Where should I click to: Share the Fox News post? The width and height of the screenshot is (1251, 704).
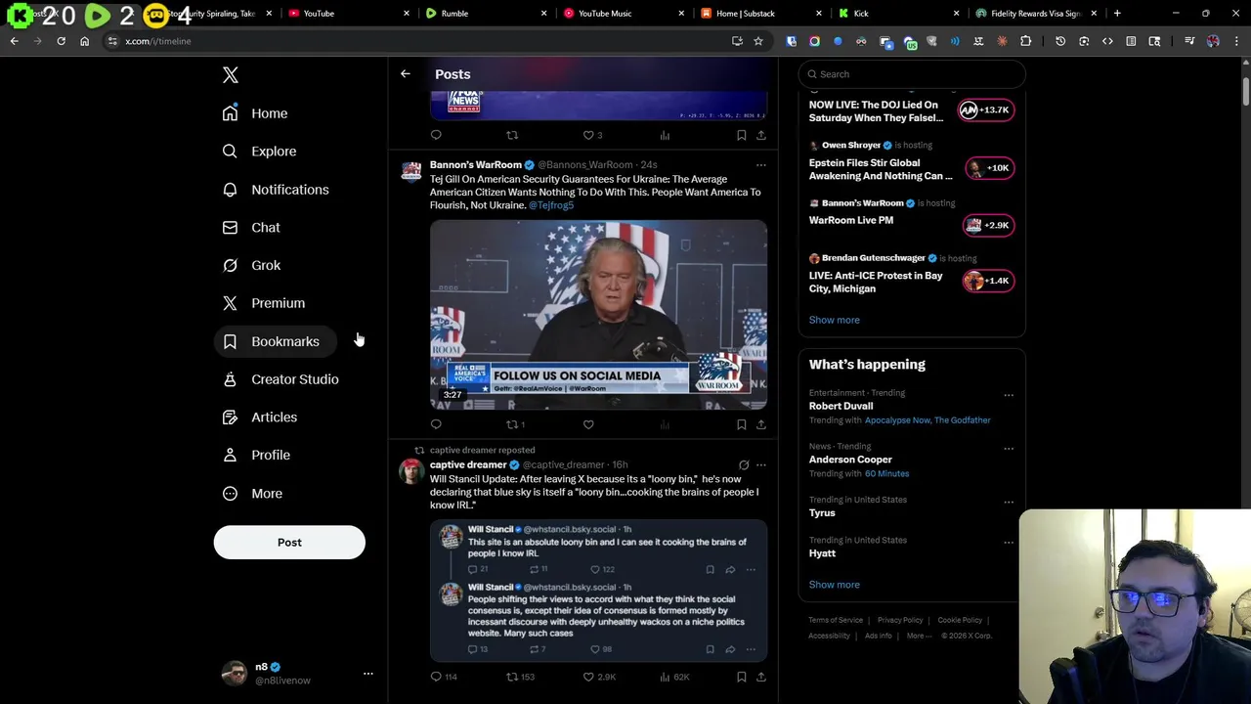760,135
